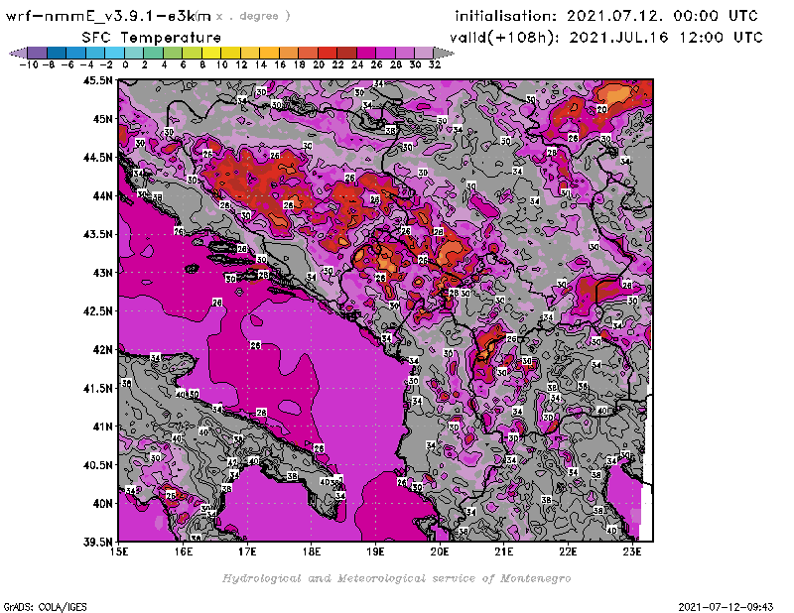Click the 15E longitude axis label
Viewport: 794px width, 613px height.
[x=119, y=552]
